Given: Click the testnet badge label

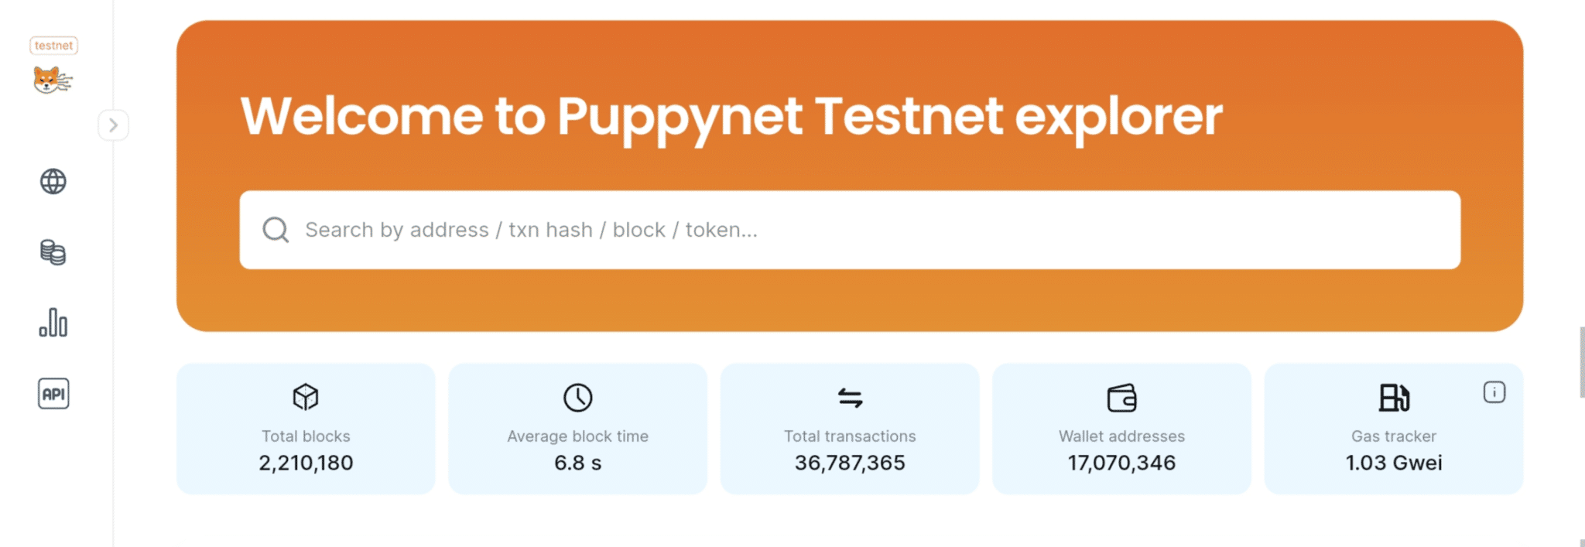Looking at the screenshot, I should (x=53, y=46).
